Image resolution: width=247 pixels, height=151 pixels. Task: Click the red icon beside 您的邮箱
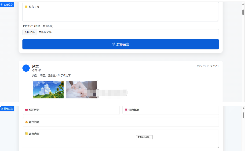(126, 110)
